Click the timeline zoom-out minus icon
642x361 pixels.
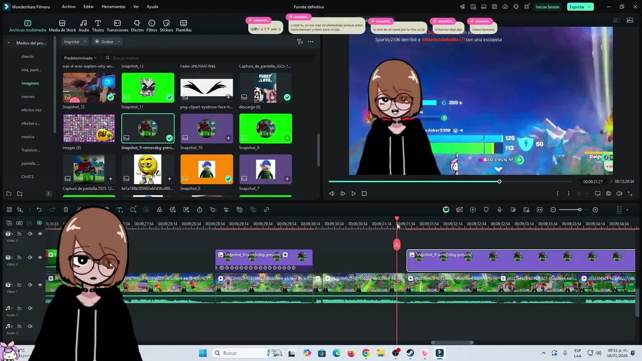tap(553, 210)
